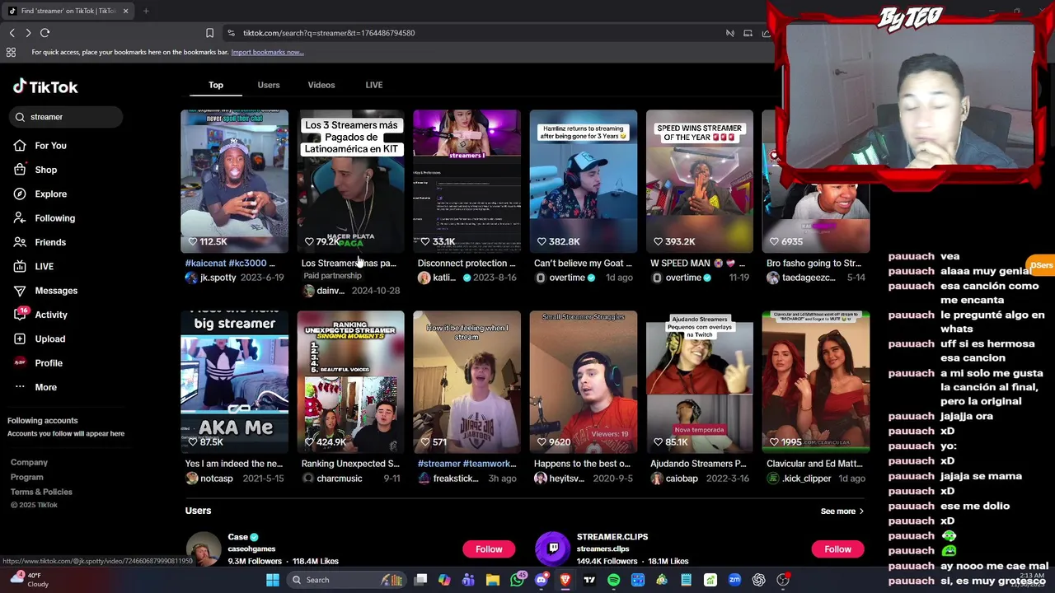The height and width of the screenshot is (593, 1055).
Task: Open Following icon in sidebar
Action: coord(20,218)
